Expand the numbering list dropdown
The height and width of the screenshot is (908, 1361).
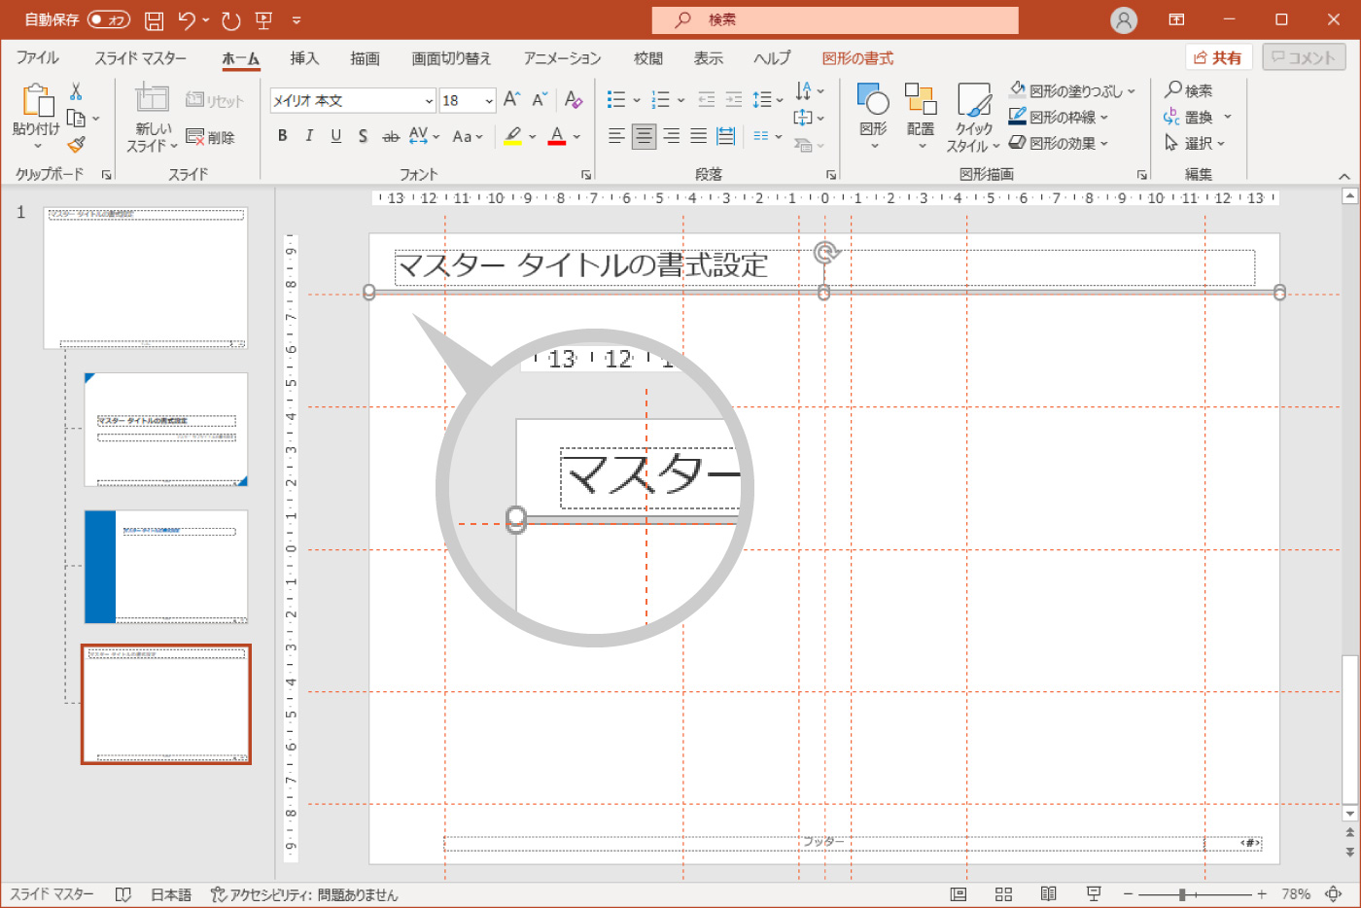680,100
